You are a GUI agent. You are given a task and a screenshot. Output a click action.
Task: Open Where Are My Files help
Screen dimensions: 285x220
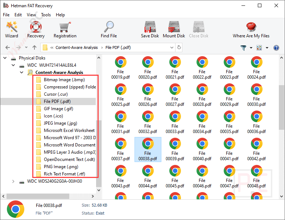point(251,29)
